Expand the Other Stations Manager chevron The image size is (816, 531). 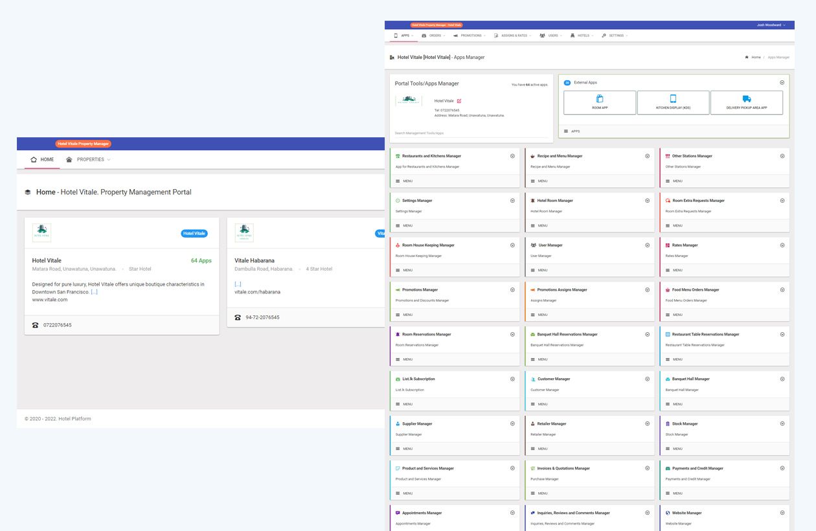click(x=782, y=156)
